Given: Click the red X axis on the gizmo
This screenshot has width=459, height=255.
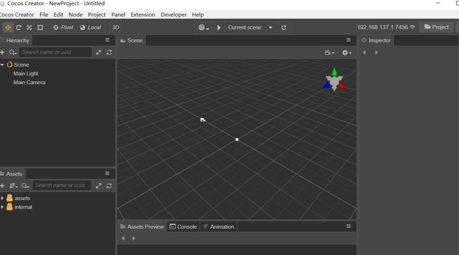Looking at the screenshot, I should (342, 86).
